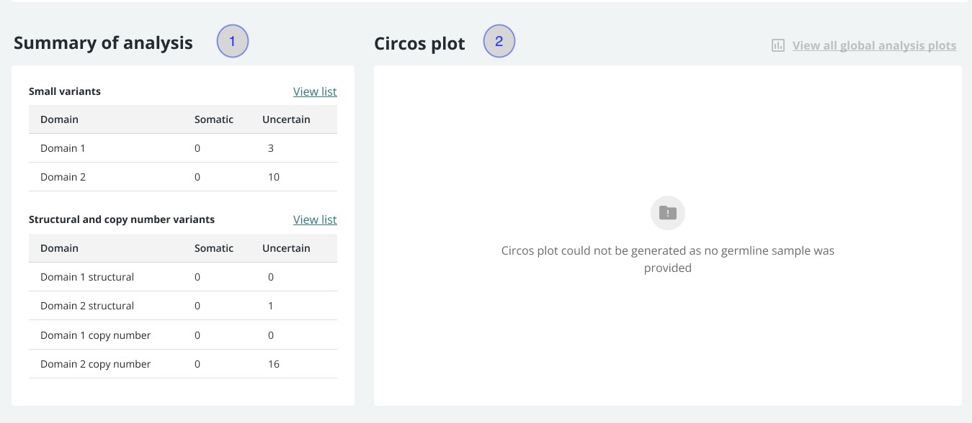The image size is (972, 423).
Task: Click Domain column header in Small variants table
Action: coord(59,119)
